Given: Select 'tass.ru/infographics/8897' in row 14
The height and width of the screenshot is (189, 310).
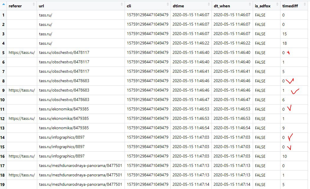Looking at the screenshot, I should tap(62, 137).
